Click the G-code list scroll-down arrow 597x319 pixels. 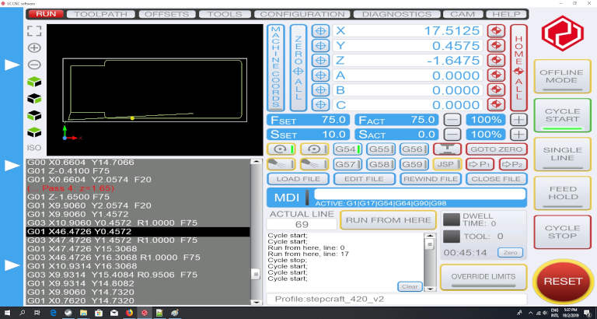[257, 302]
